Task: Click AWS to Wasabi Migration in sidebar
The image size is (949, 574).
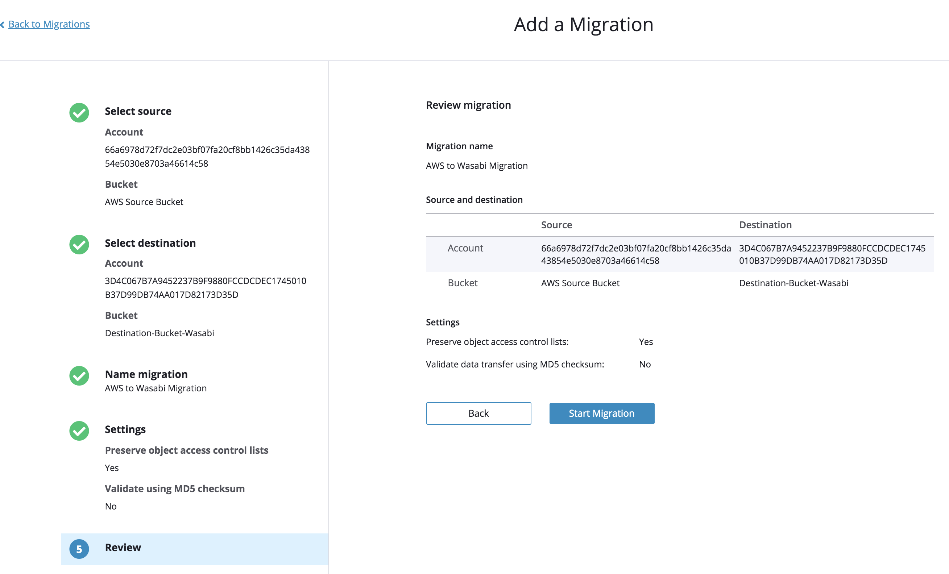Action: (156, 388)
